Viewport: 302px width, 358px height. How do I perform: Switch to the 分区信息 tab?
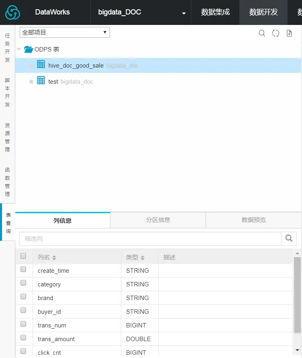tap(158, 220)
